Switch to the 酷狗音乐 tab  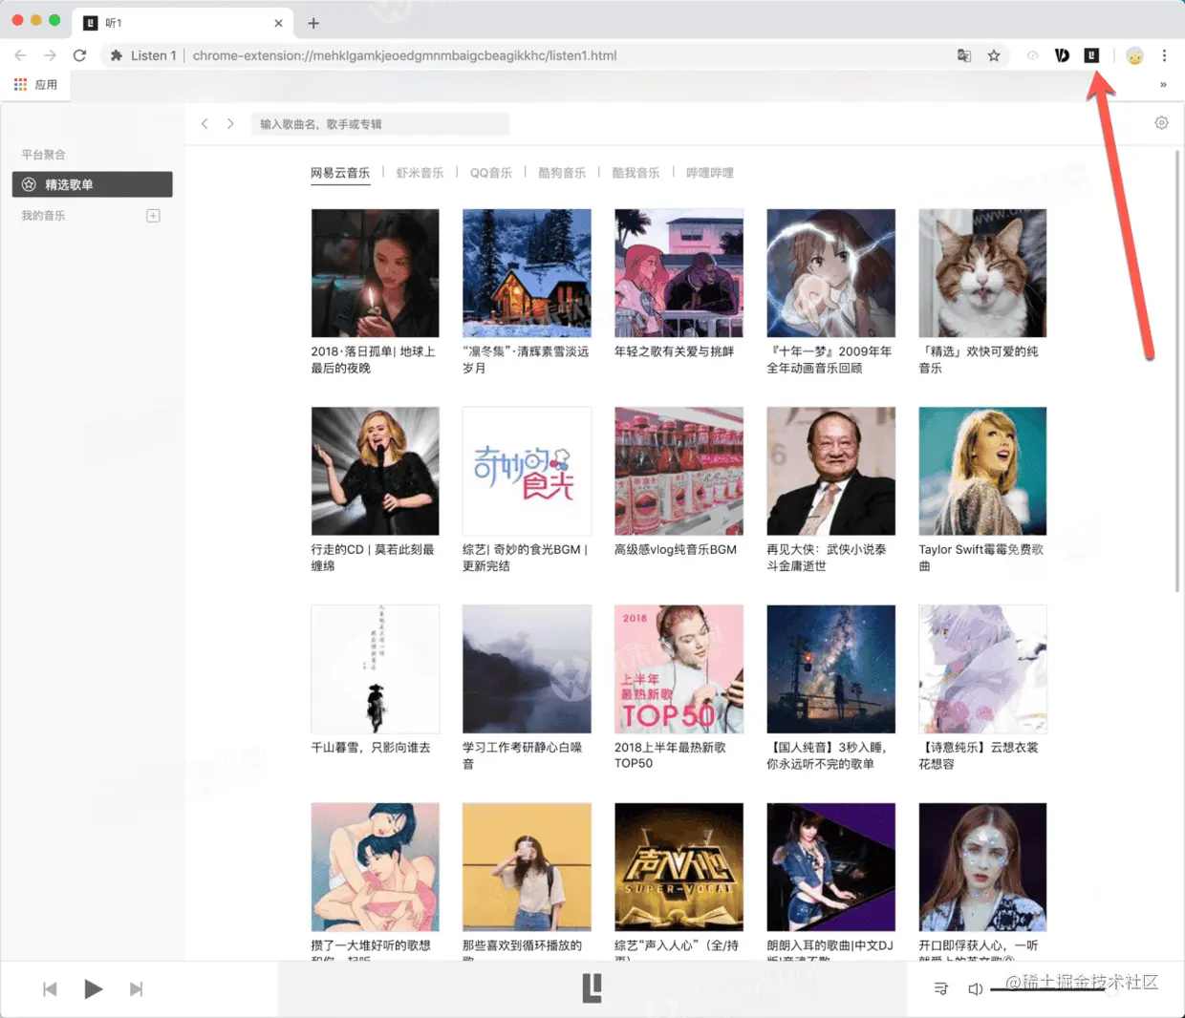pyautogui.click(x=562, y=173)
